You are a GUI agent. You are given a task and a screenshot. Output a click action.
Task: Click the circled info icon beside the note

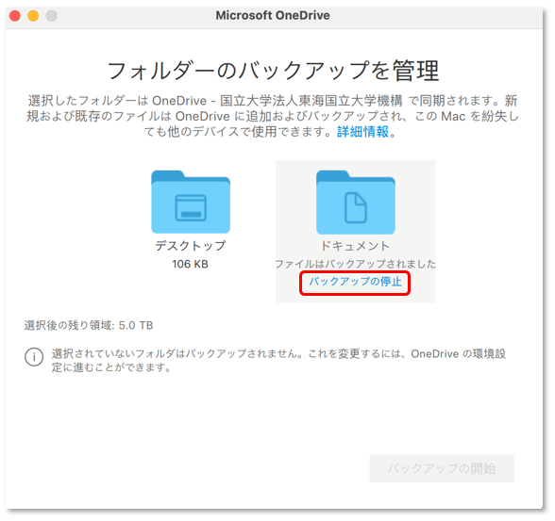34,357
